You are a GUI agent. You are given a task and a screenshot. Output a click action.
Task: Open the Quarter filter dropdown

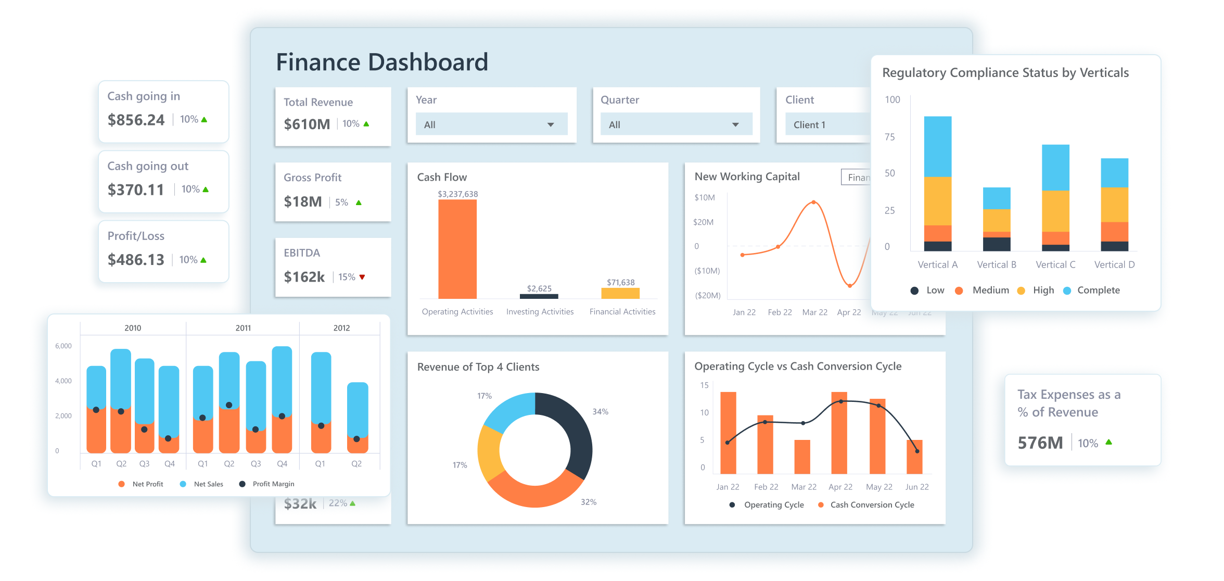coord(676,124)
